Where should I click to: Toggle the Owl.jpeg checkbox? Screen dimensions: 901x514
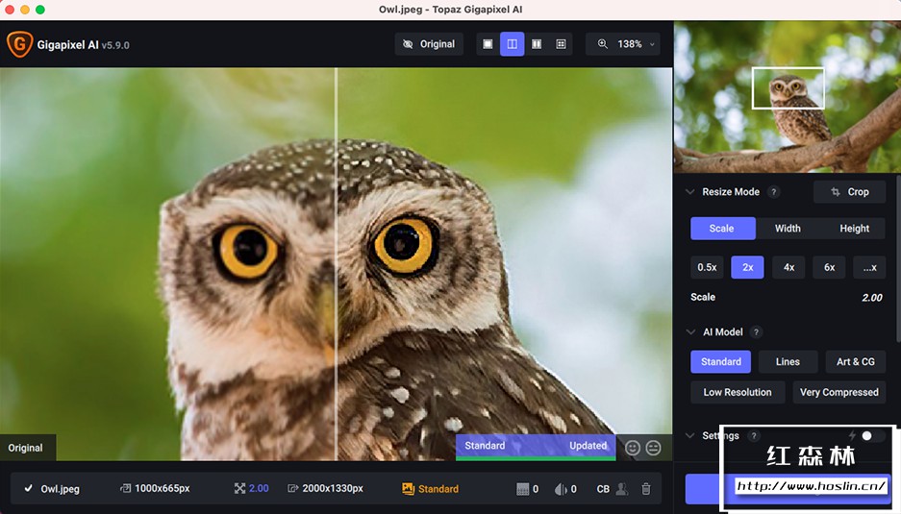click(x=28, y=489)
